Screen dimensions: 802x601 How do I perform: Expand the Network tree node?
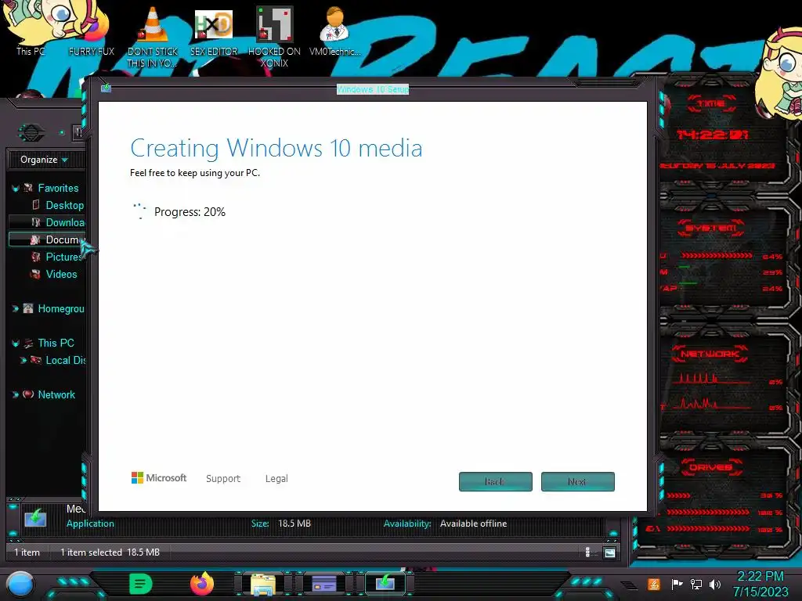tap(16, 394)
